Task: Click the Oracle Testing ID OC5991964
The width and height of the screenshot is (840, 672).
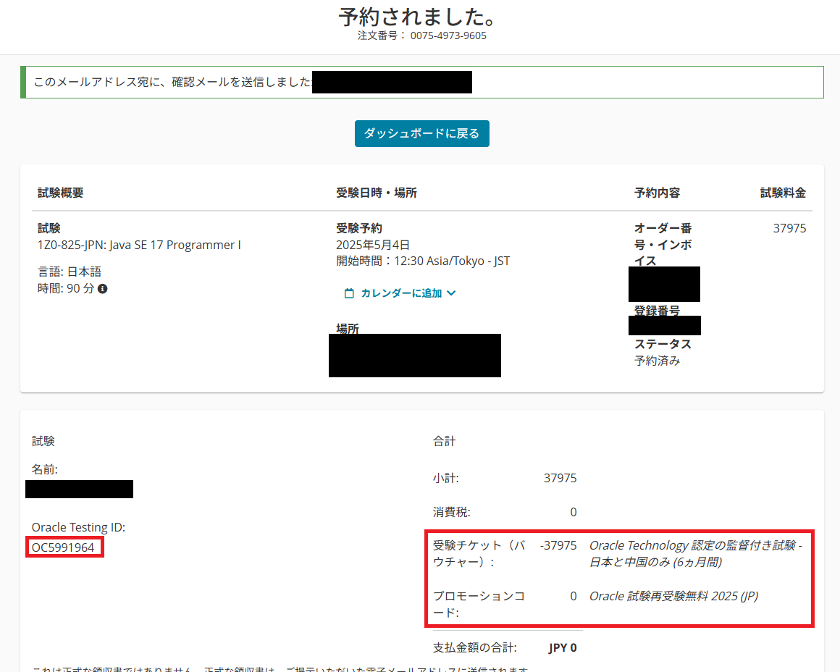Action: pyautogui.click(x=63, y=547)
